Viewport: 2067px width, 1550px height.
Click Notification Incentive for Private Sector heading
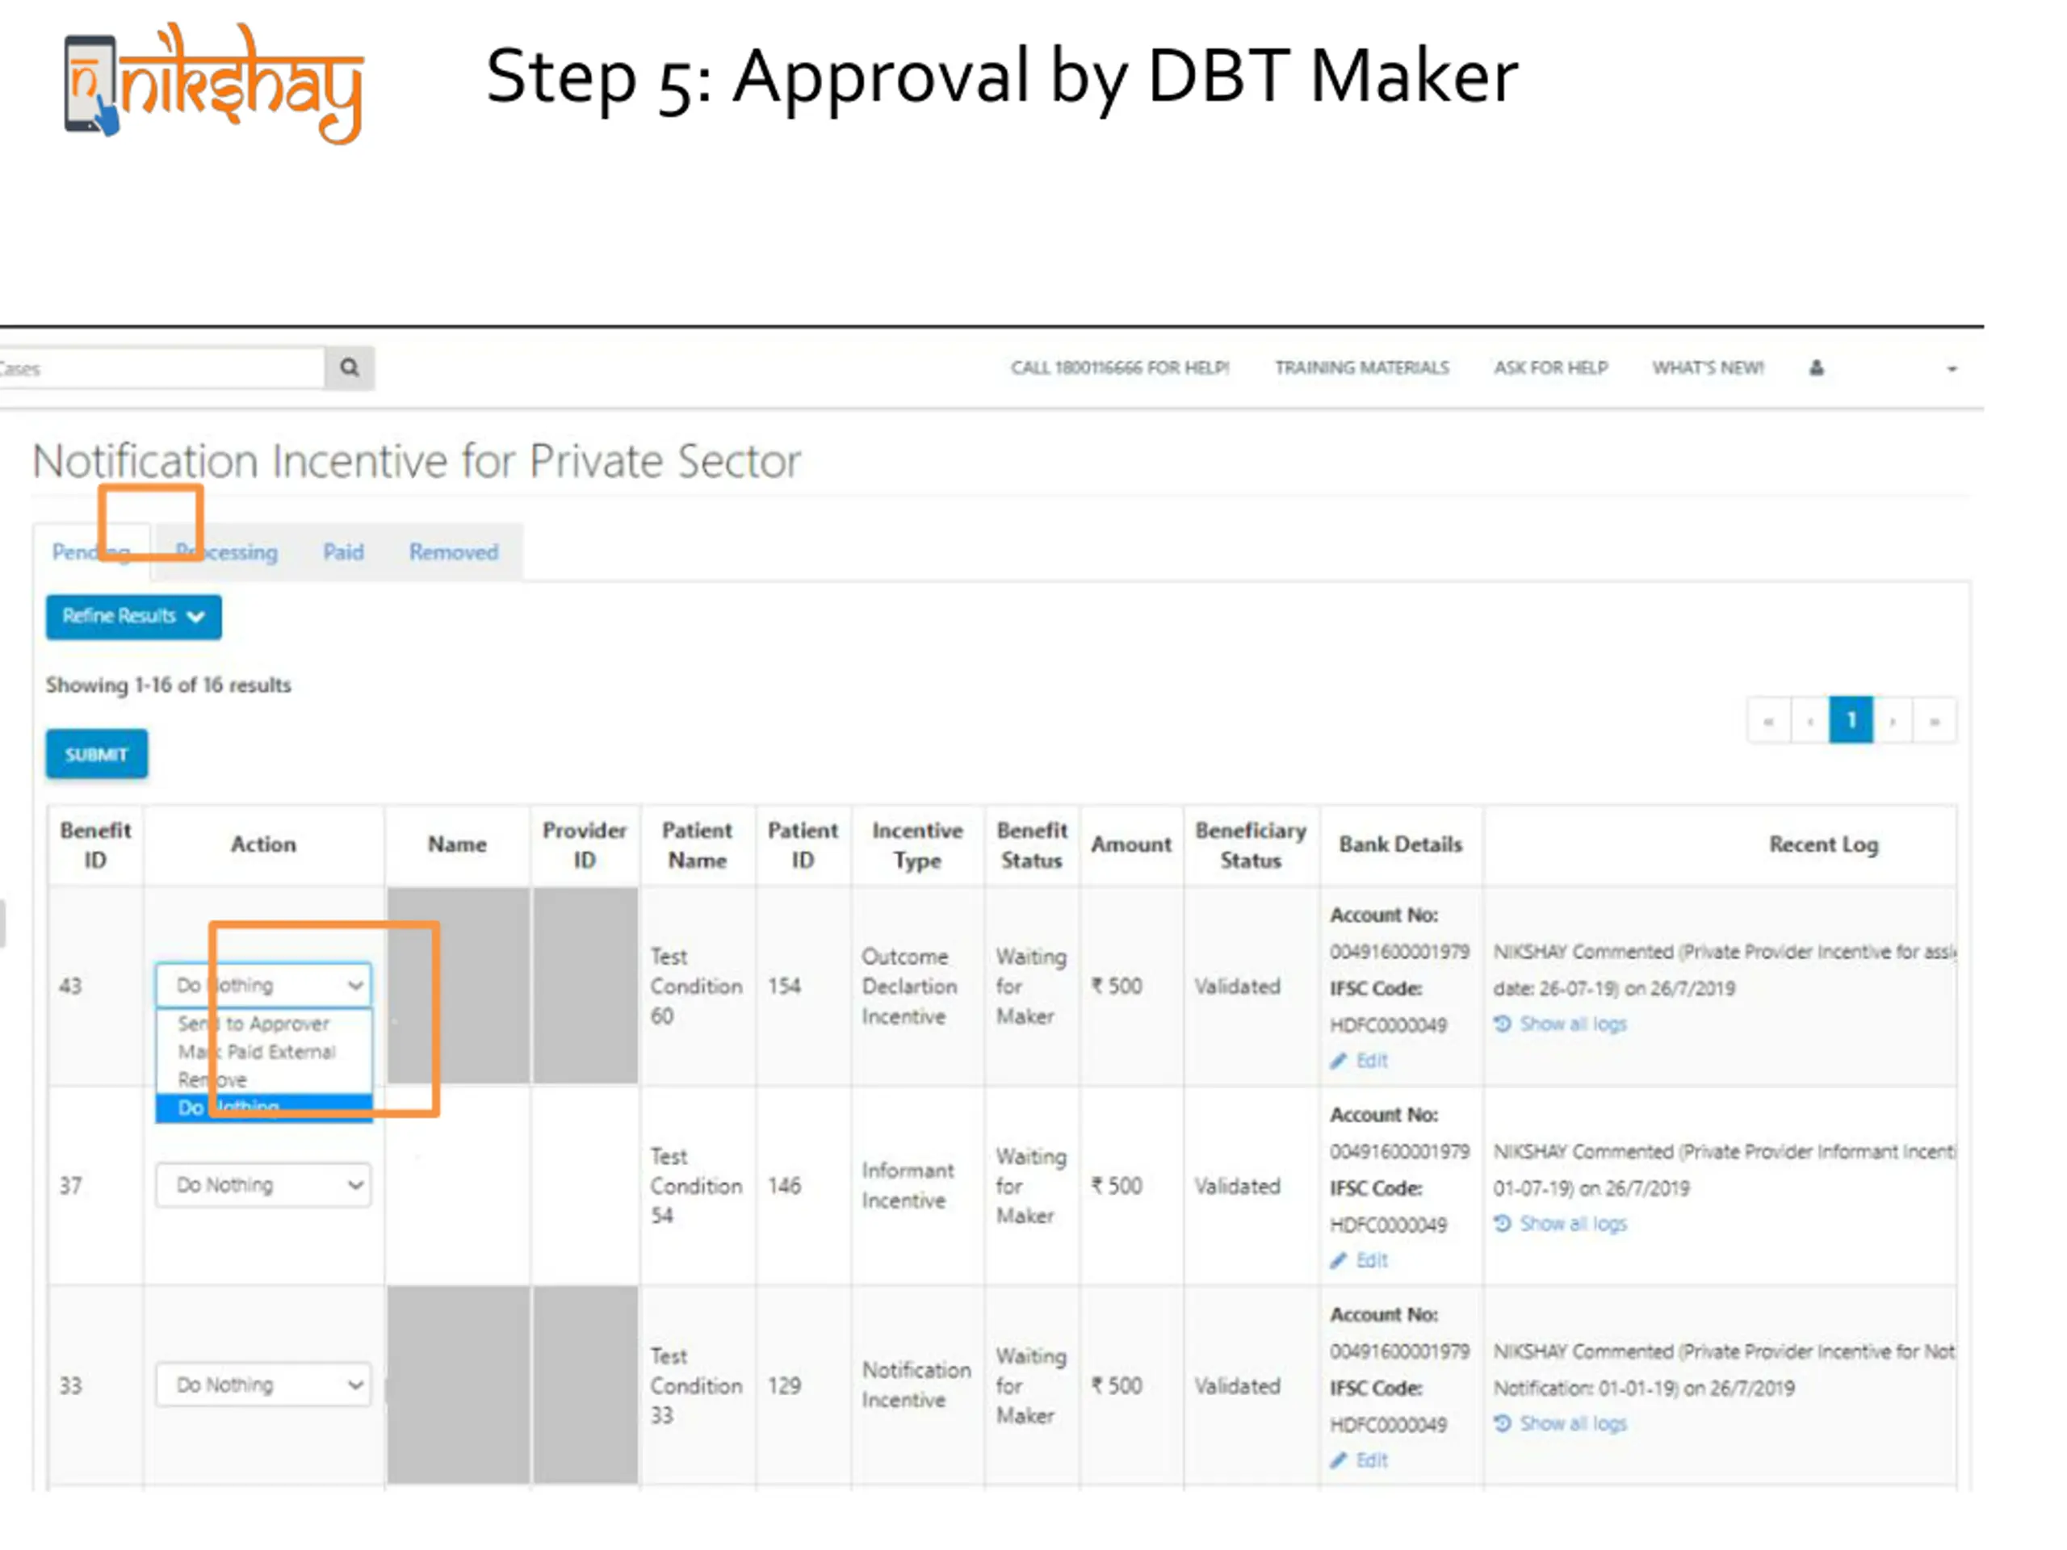417,461
